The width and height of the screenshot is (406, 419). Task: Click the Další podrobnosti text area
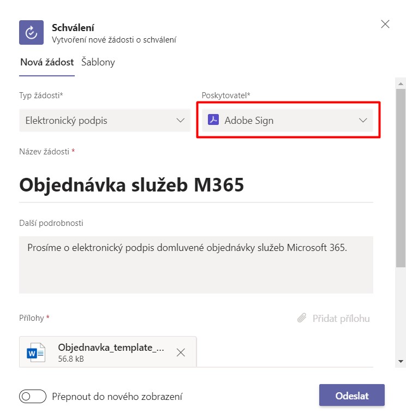point(196,265)
